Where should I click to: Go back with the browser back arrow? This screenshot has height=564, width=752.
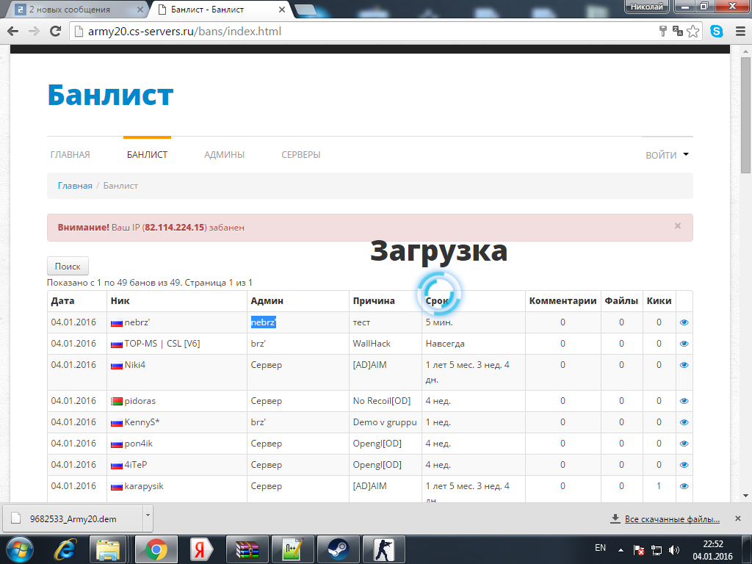click(13, 32)
